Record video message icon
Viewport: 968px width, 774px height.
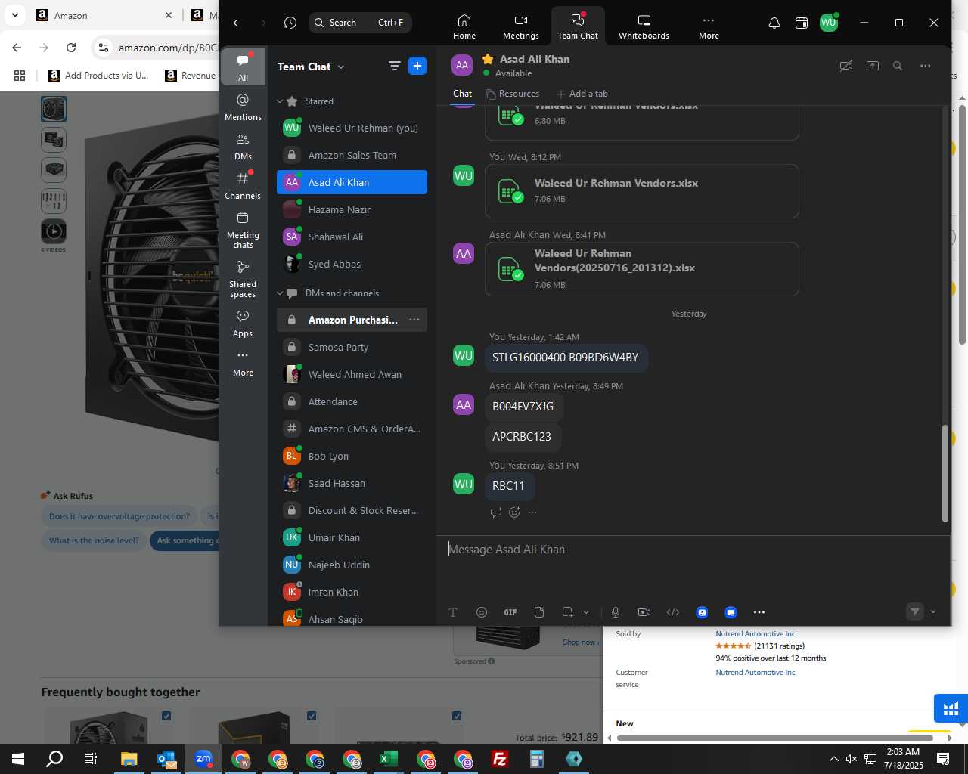pos(644,612)
